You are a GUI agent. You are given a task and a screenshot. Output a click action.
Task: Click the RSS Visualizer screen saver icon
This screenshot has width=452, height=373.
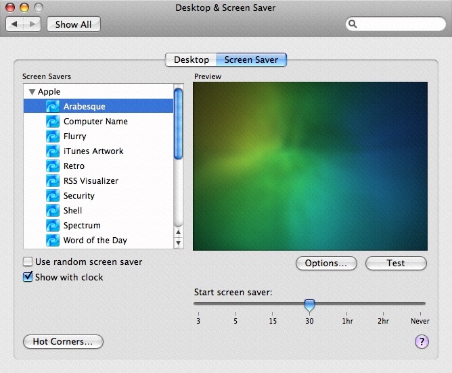[53, 180]
